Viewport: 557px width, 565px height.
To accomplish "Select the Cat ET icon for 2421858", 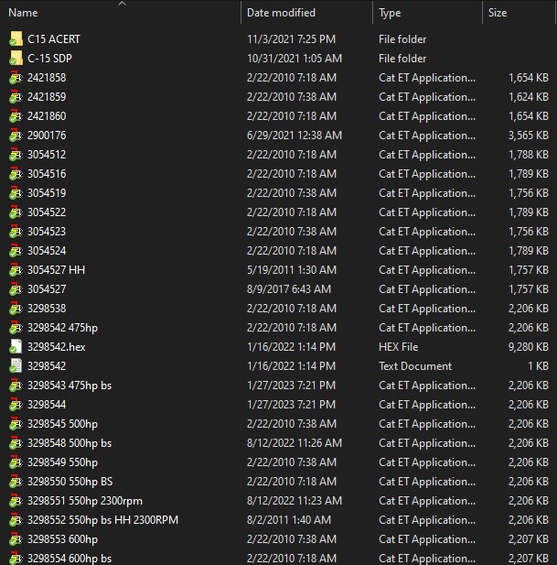I will tap(16, 78).
